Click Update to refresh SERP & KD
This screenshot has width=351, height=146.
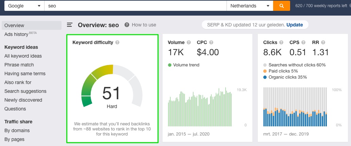[295, 25]
